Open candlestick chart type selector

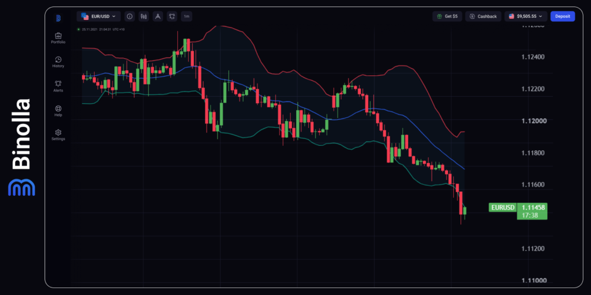(144, 16)
